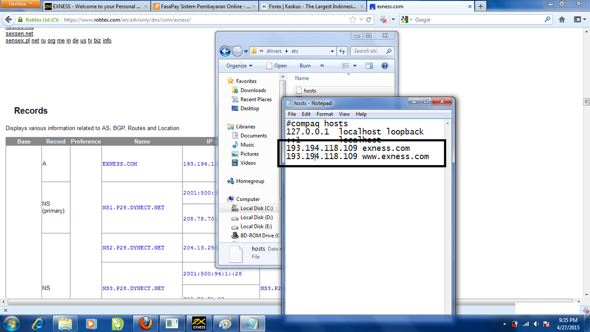Open the Notepad View menu
This screenshot has width=590, height=332.
[x=344, y=114]
